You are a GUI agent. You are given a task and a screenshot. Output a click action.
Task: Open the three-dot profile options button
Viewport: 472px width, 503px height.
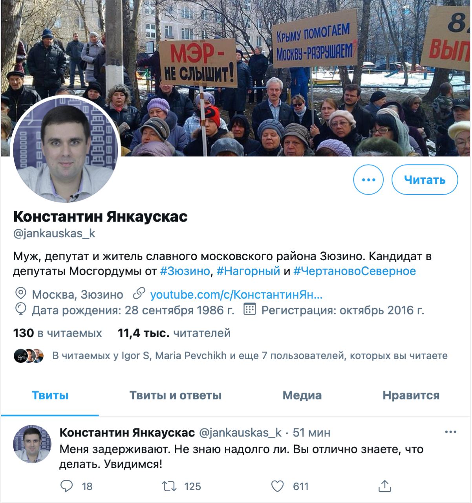click(368, 180)
